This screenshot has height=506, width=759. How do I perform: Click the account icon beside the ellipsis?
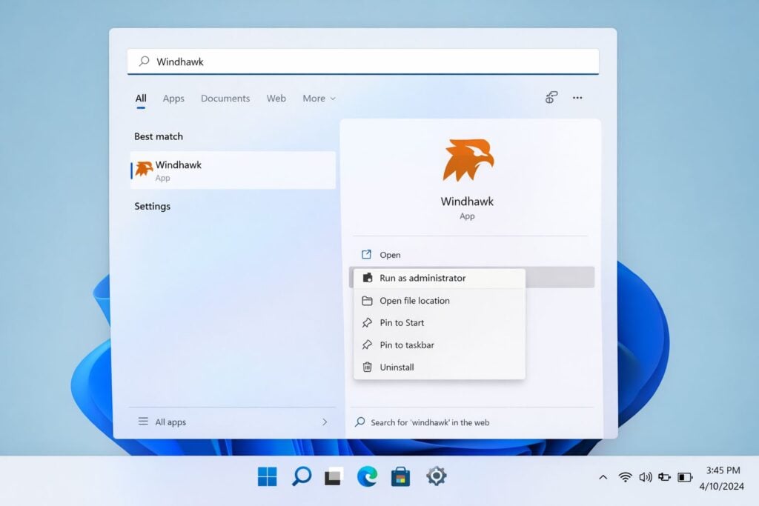pos(550,98)
